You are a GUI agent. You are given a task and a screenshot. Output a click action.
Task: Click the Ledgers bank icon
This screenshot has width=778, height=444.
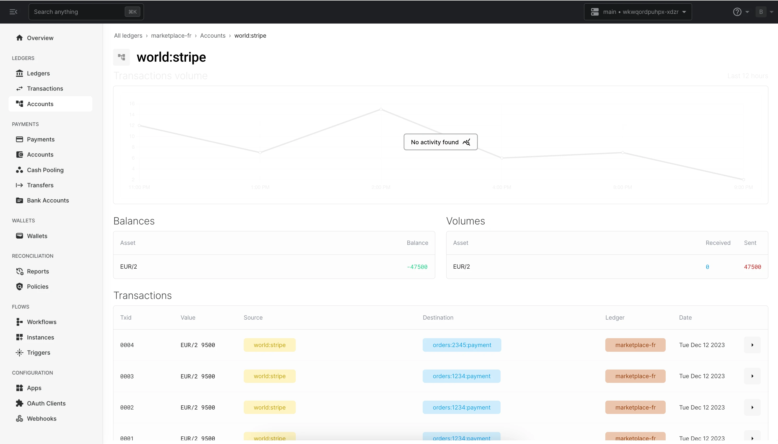[x=20, y=73]
